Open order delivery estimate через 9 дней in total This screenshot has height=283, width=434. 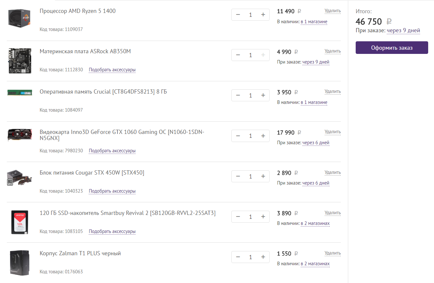(403, 31)
